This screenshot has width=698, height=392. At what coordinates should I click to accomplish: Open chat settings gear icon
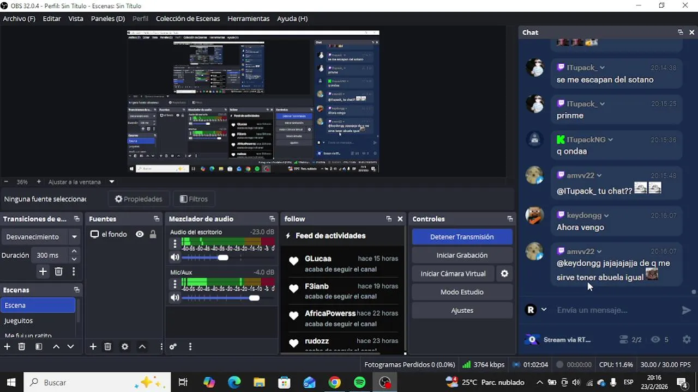tap(687, 340)
